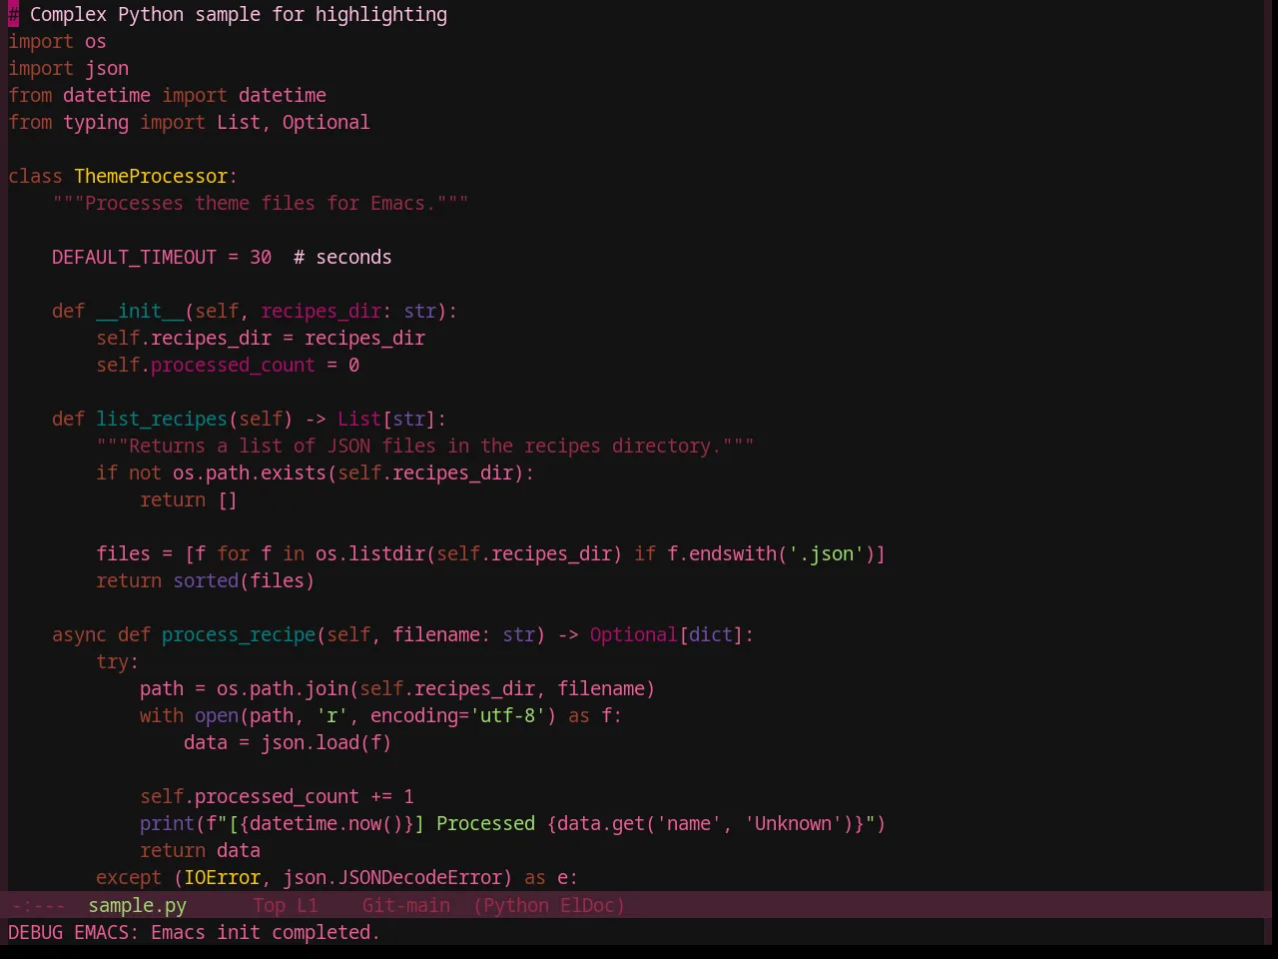Image resolution: width=1278 pixels, height=959 pixels.
Task: Click the "'name'" string literal
Action: pos(688,823)
